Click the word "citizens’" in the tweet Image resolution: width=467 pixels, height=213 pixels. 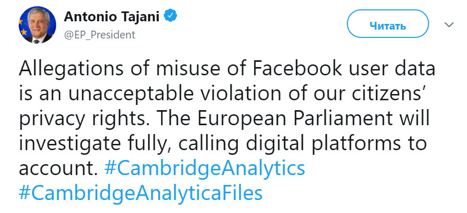(x=391, y=94)
